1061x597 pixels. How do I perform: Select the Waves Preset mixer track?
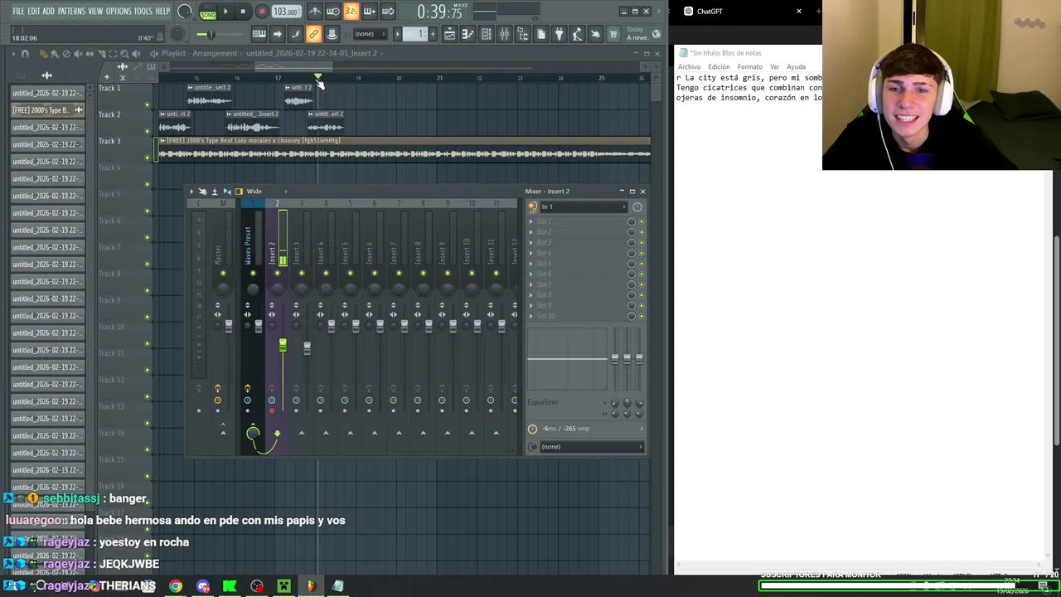(248, 245)
